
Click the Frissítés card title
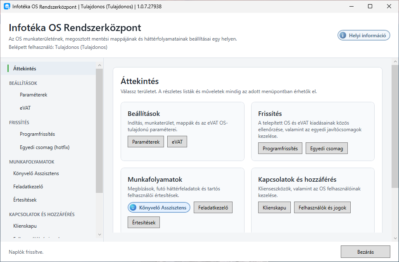[270, 113]
